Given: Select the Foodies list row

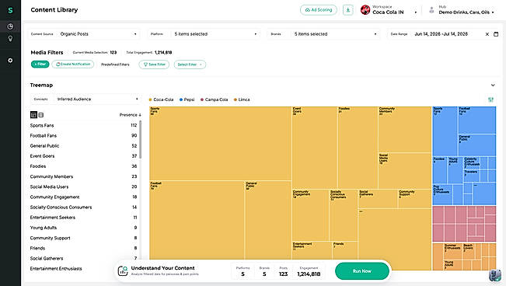Looking at the screenshot, I should [83, 166].
